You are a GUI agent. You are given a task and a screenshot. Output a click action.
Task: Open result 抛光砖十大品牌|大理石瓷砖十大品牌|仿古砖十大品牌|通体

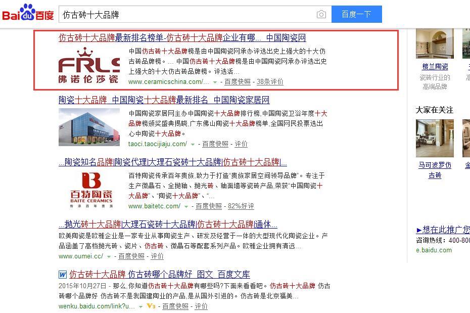point(168,224)
